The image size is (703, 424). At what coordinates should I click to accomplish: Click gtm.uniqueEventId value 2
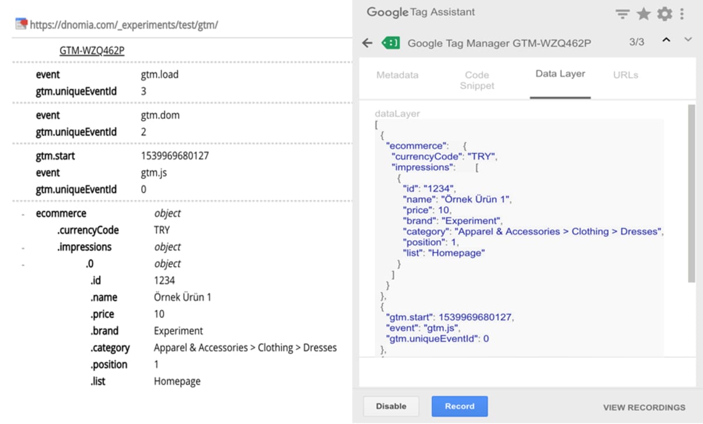[x=144, y=132]
